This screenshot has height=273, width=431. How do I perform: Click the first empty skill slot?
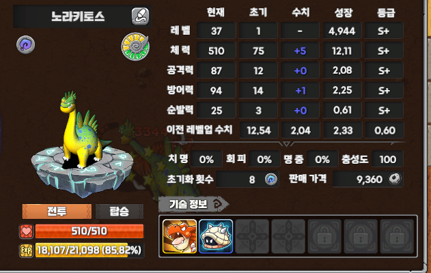(x=252, y=236)
